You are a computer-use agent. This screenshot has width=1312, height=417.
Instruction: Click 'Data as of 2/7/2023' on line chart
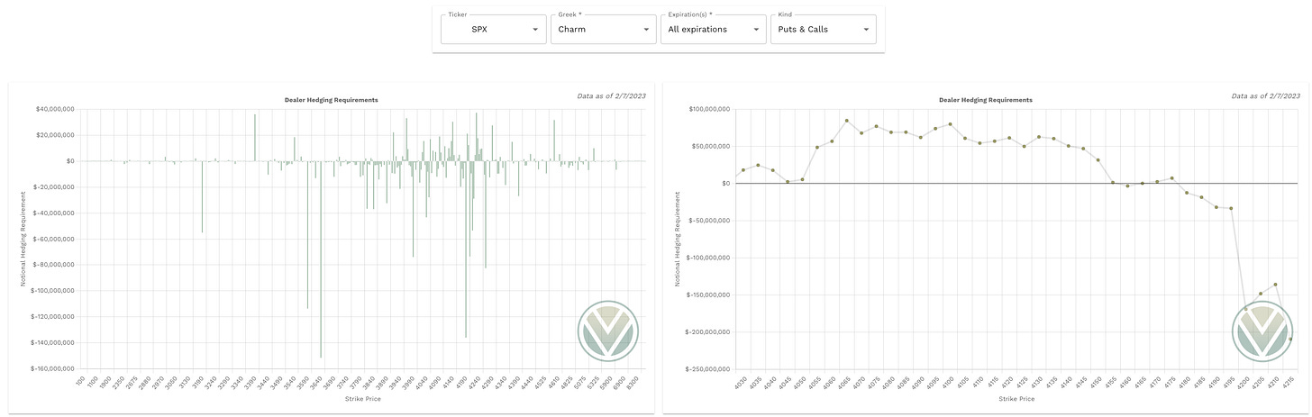pyautogui.click(x=1265, y=95)
